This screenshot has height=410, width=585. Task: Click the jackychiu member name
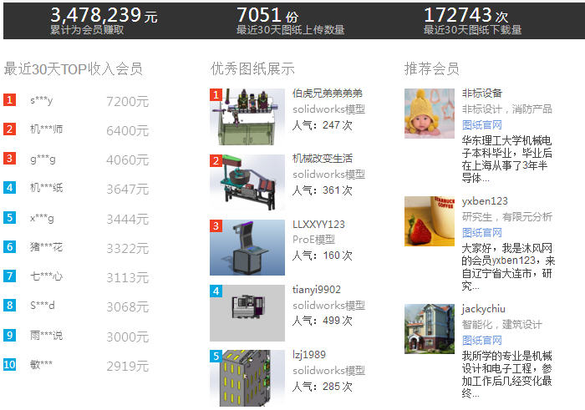coord(485,309)
